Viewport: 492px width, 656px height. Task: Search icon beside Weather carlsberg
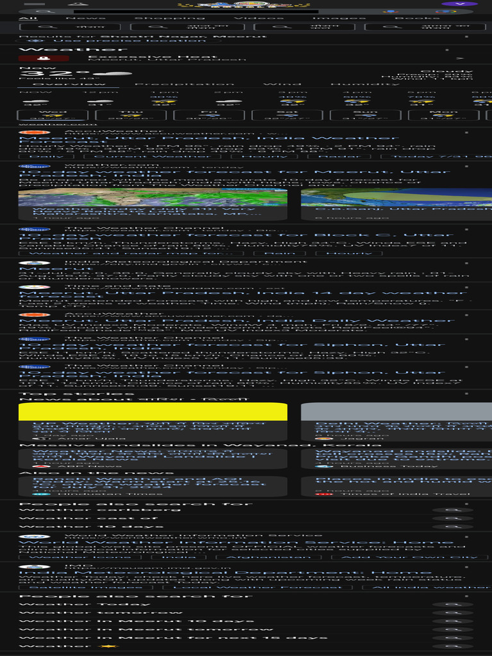click(453, 510)
